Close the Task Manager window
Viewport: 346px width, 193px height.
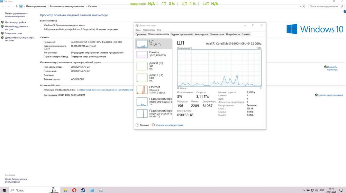pyautogui.click(x=262, y=25)
